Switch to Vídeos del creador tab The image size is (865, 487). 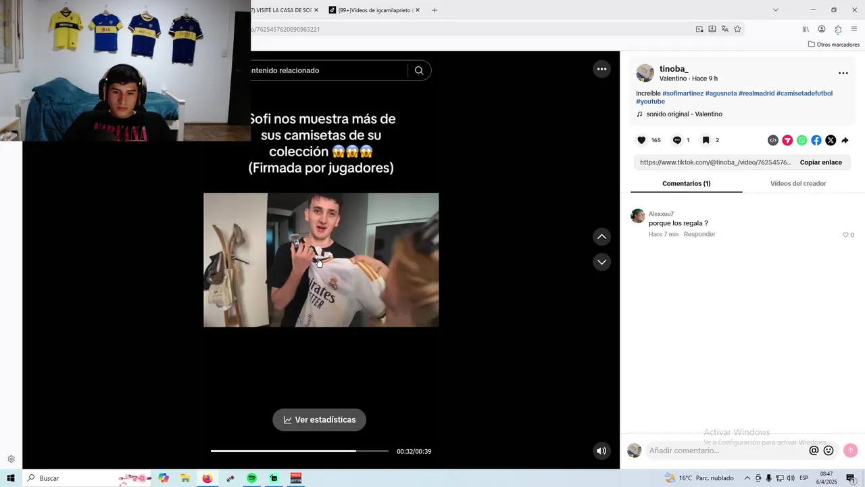tap(798, 183)
